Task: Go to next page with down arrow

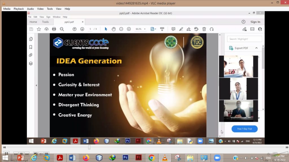Action: pyautogui.click(x=82, y=29)
